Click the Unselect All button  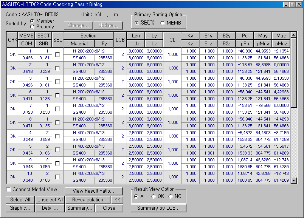pos(50,199)
